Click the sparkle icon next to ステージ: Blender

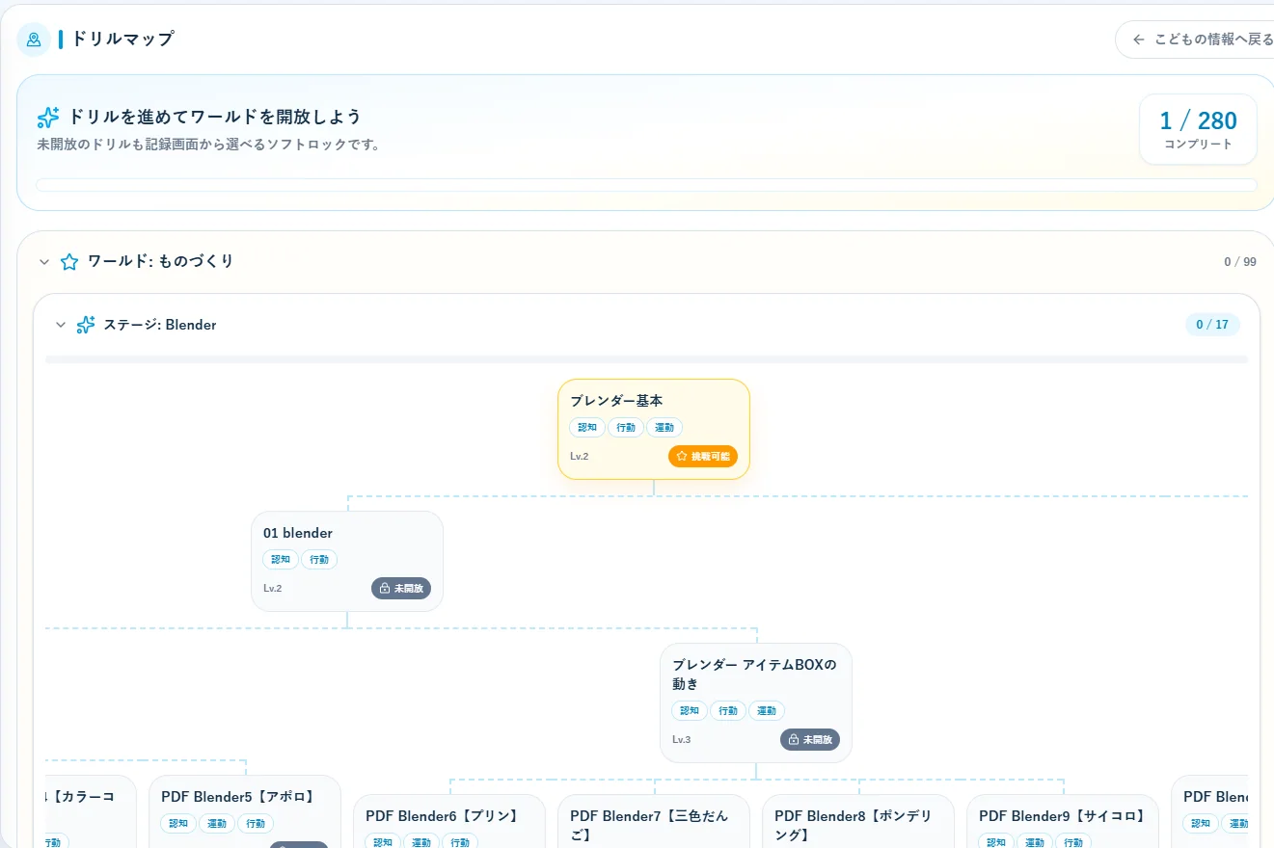coord(86,325)
